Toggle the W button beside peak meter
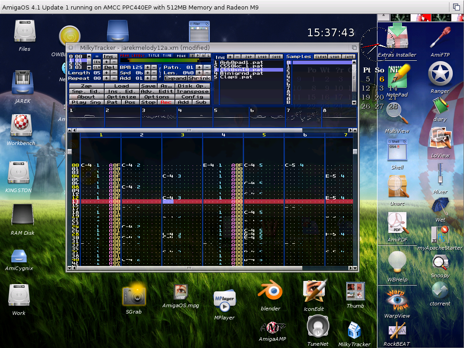This screenshot has width=464, height=348. [203, 56]
